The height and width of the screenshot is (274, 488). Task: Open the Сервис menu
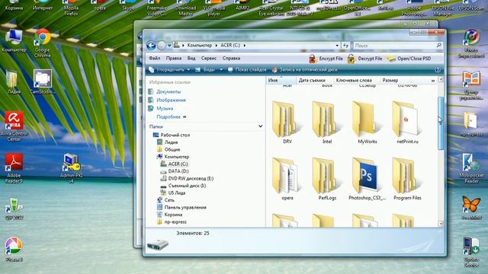pyautogui.click(x=208, y=58)
